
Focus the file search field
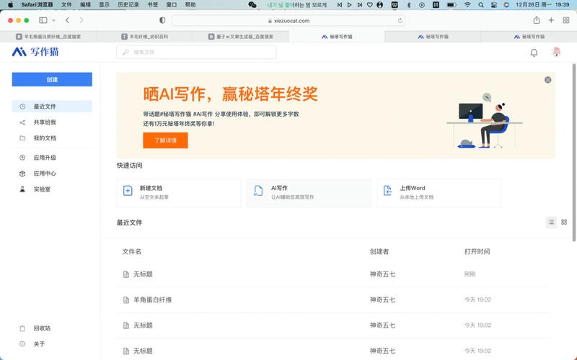tap(196, 52)
